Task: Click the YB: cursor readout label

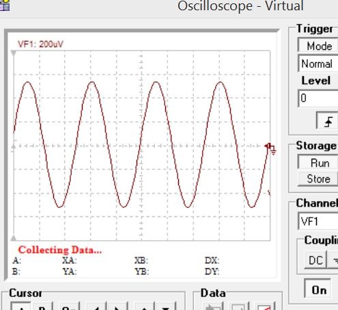Action: pos(141,272)
